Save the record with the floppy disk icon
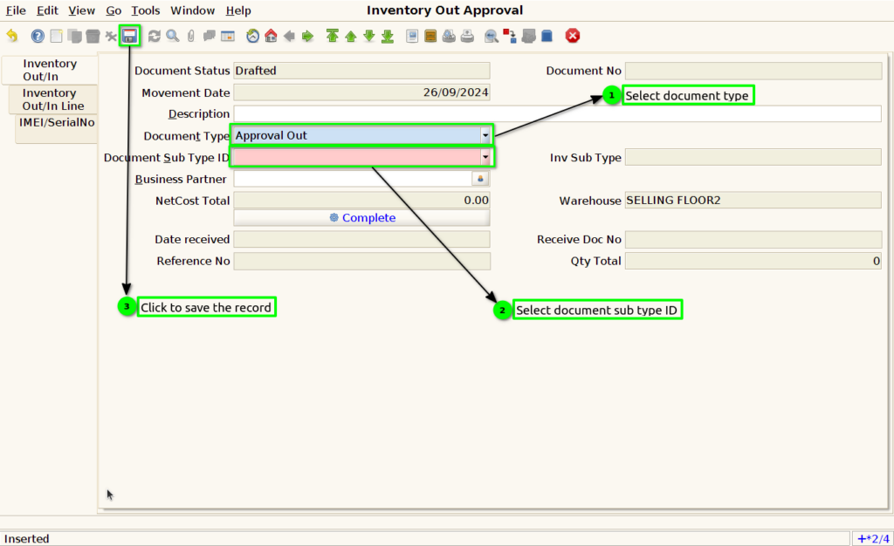This screenshot has height=546, width=894. [129, 36]
